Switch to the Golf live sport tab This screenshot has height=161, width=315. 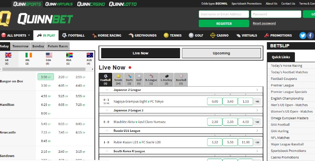[x=139, y=80]
